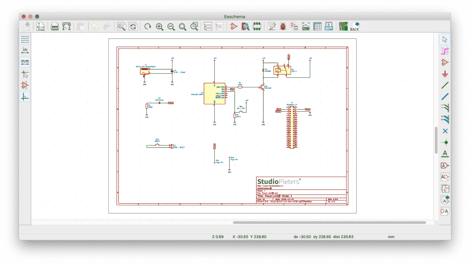Click the ATtiny85 microcontroller symbol
The width and height of the screenshot is (470, 265).
coord(214,93)
